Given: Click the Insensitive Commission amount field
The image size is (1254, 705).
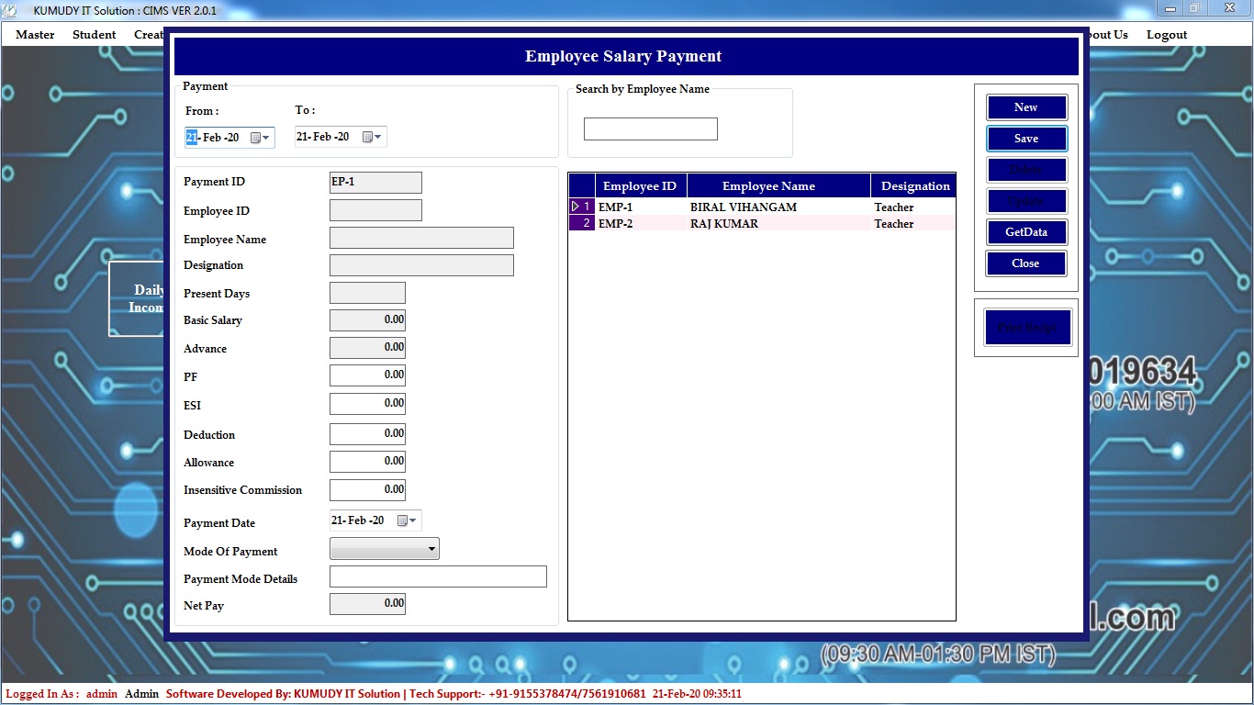Looking at the screenshot, I should [367, 490].
